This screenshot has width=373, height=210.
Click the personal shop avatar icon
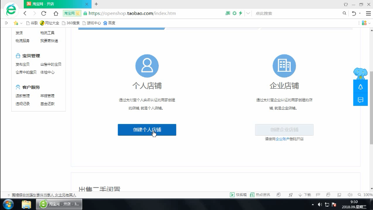tap(147, 66)
